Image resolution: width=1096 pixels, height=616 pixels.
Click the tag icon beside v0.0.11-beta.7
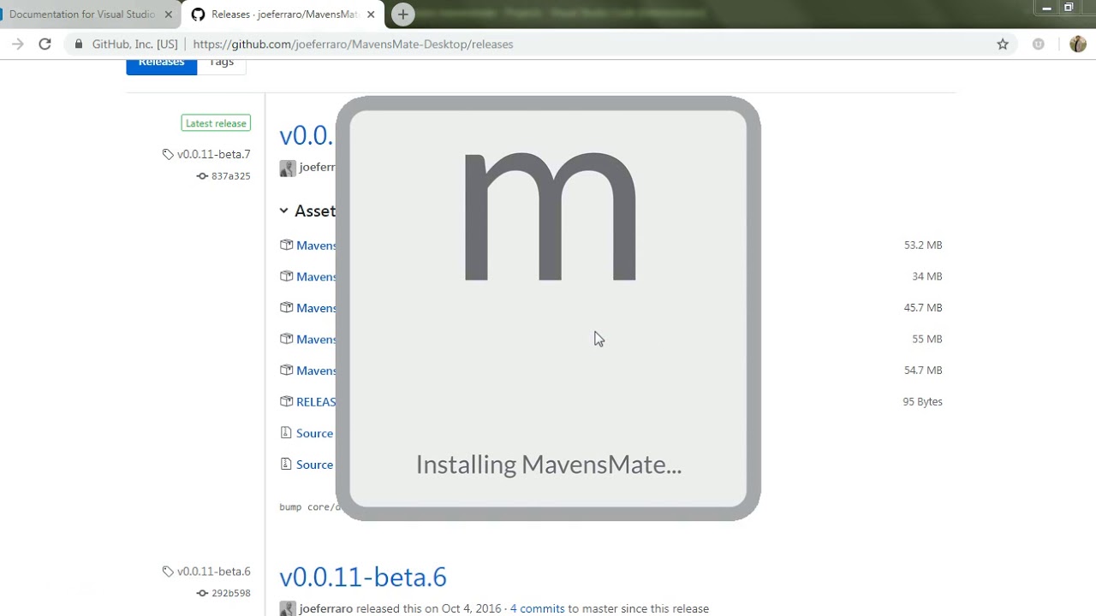[x=168, y=155]
